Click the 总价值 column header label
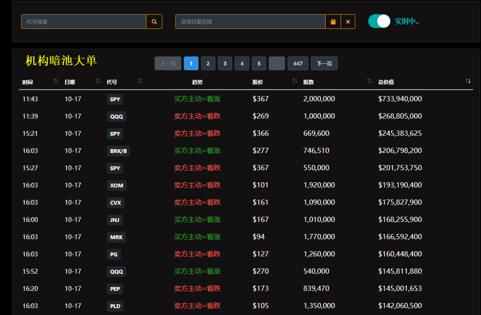This screenshot has width=481, height=315. 386,82
